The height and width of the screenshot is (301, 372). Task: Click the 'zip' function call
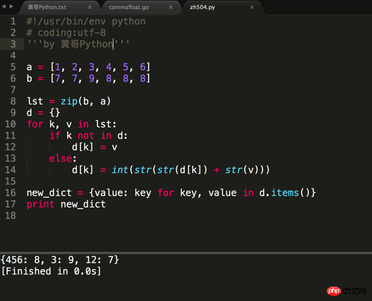pyautogui.click(x=69, y=101)
